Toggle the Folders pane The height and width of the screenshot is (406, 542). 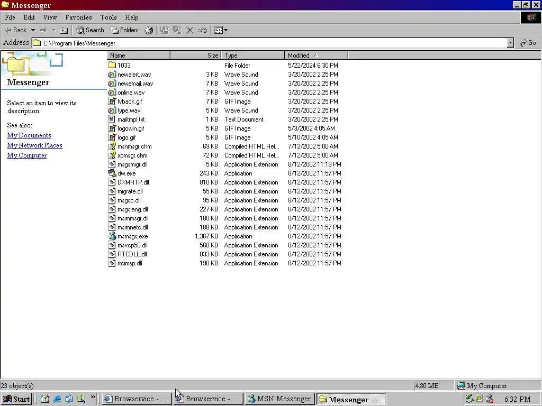(x=124, y=30)
